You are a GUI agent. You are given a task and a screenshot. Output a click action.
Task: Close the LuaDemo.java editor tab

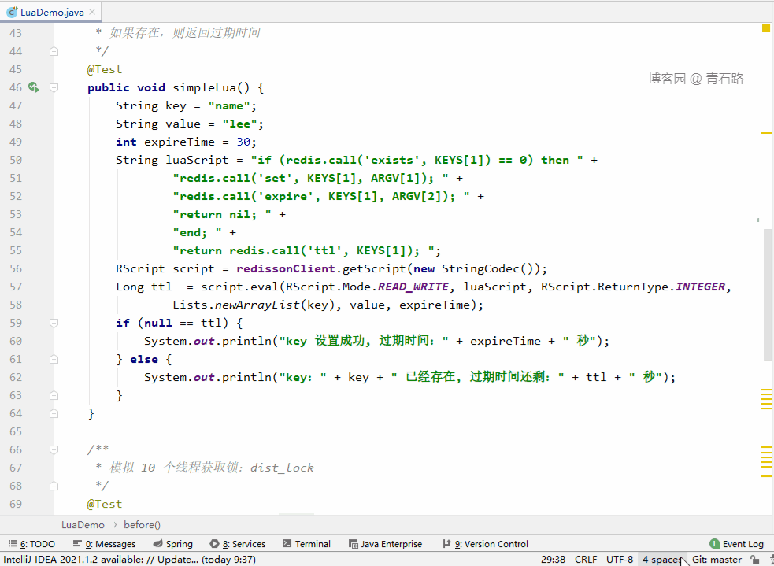point(92,13)
